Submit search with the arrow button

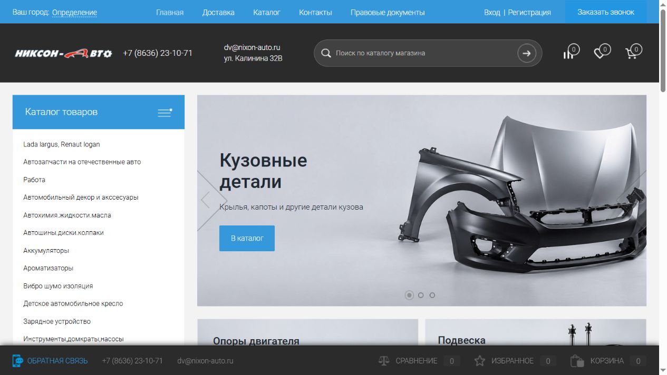[526, 53]
